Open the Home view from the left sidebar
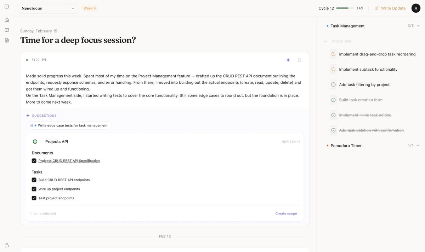This screenshot has width=425, height=252. click(x=6, y=20)
